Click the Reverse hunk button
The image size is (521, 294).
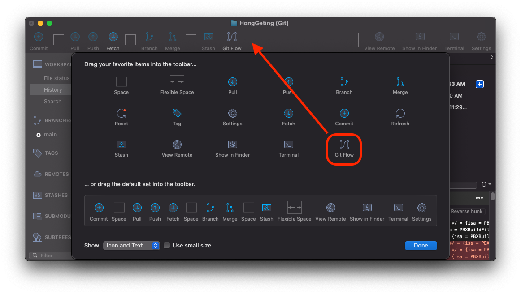pyautogui.click(x=466, y=211)
